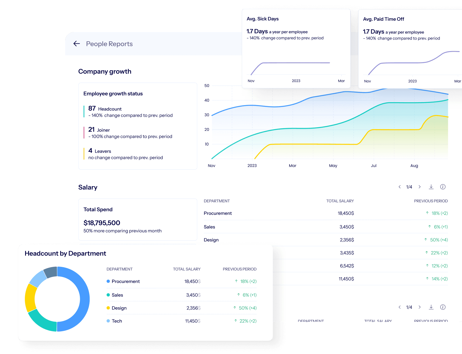Click 6,542$ salary value
Viewport: 462px width, 354px height.
(347, 266)
